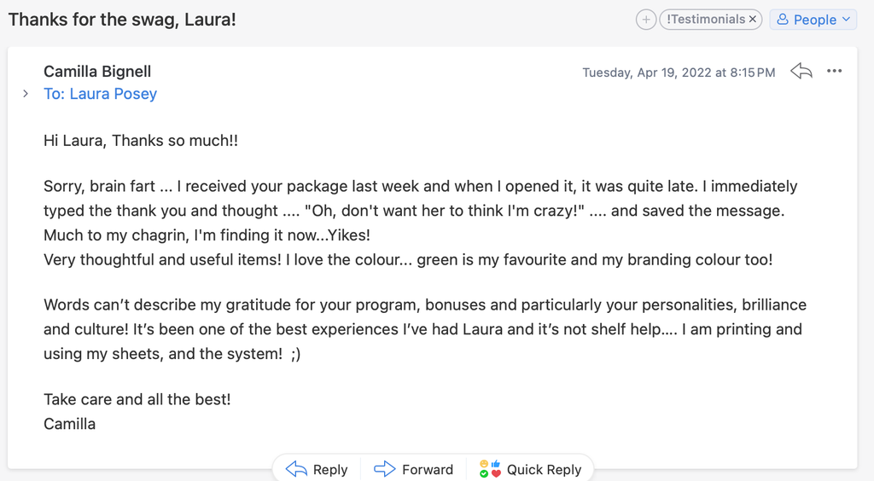The width and height of the screenshot is (874, 481).
Task: Click the paragraph starting 'Sorry, brain fart'
Action: pyautogui.click(x=420, y=210)
